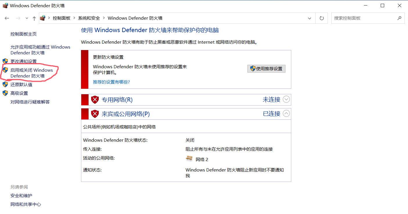
Task: Click 已连接 status text
Action: [x=272, y=114]
